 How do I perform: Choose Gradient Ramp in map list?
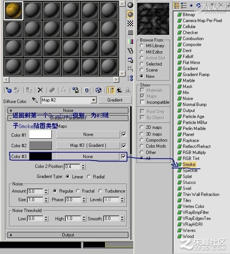tap(196, 75)
